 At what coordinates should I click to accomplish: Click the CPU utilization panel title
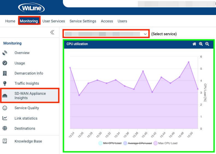(x=77, y=44)
